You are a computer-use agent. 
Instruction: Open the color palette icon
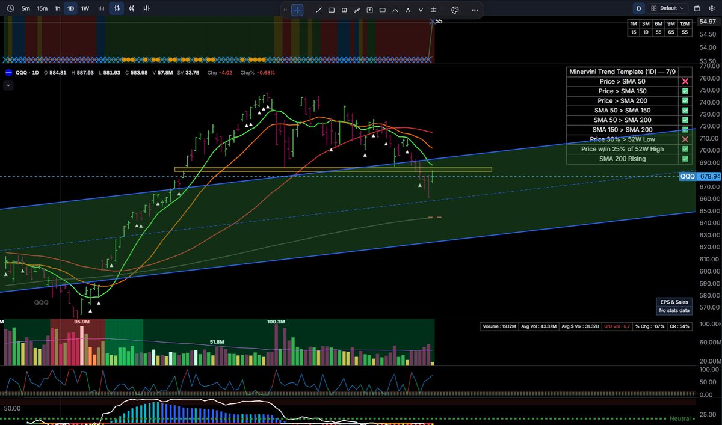point(455,10)
